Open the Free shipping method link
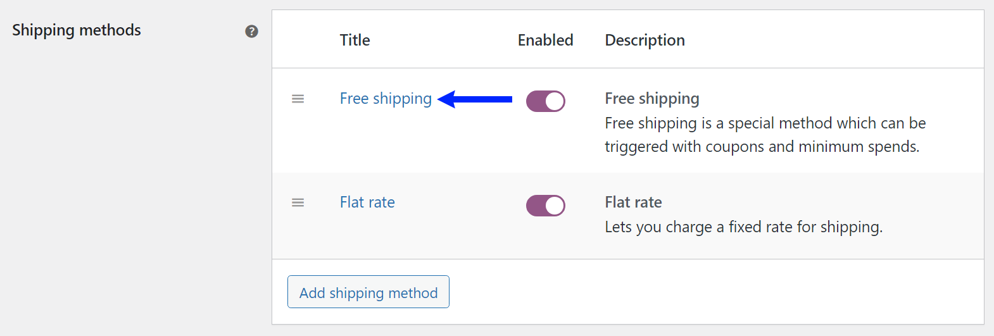This screenshot has height=336, width=994. click(x=385, y=99)
